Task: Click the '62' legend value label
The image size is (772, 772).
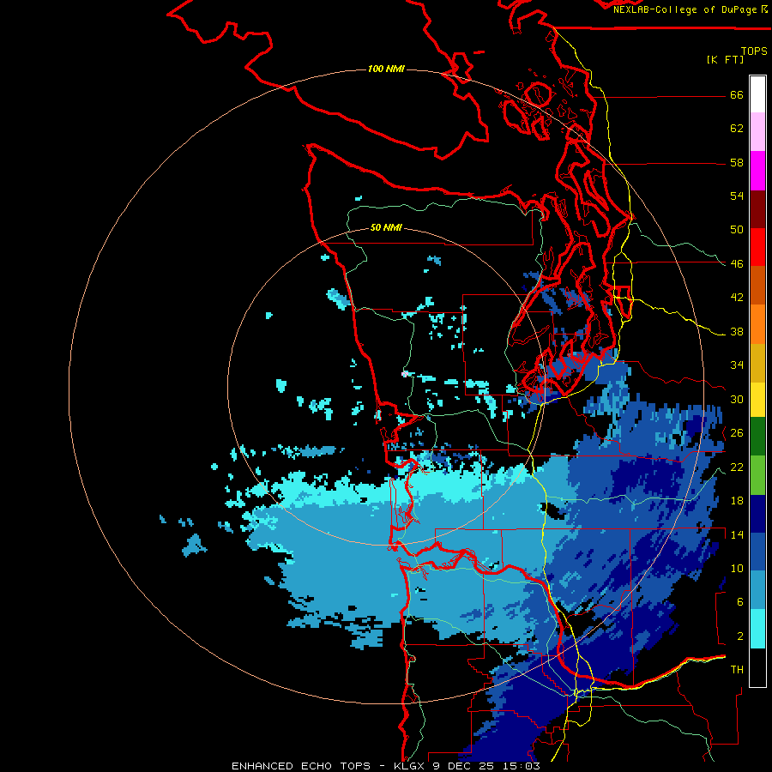Action: pos(737,129)
